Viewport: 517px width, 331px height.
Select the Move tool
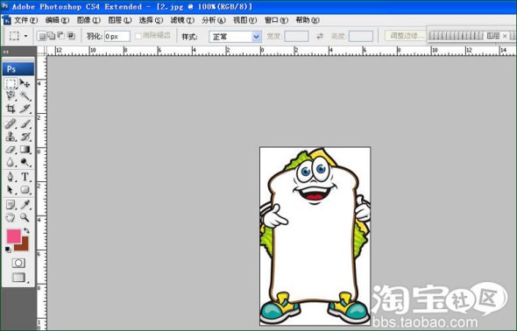click(x=25, y=83)
